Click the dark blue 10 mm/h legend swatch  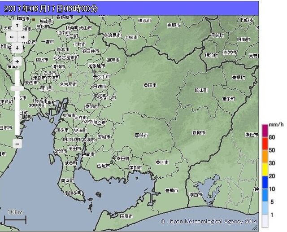(x=265, y=183)
